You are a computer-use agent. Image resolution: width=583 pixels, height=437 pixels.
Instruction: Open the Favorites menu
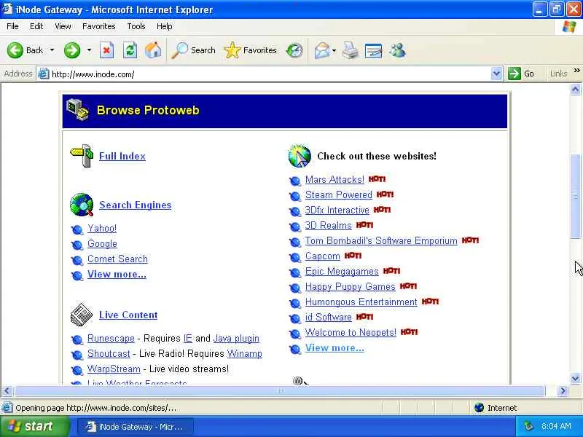tap(98, 26)
